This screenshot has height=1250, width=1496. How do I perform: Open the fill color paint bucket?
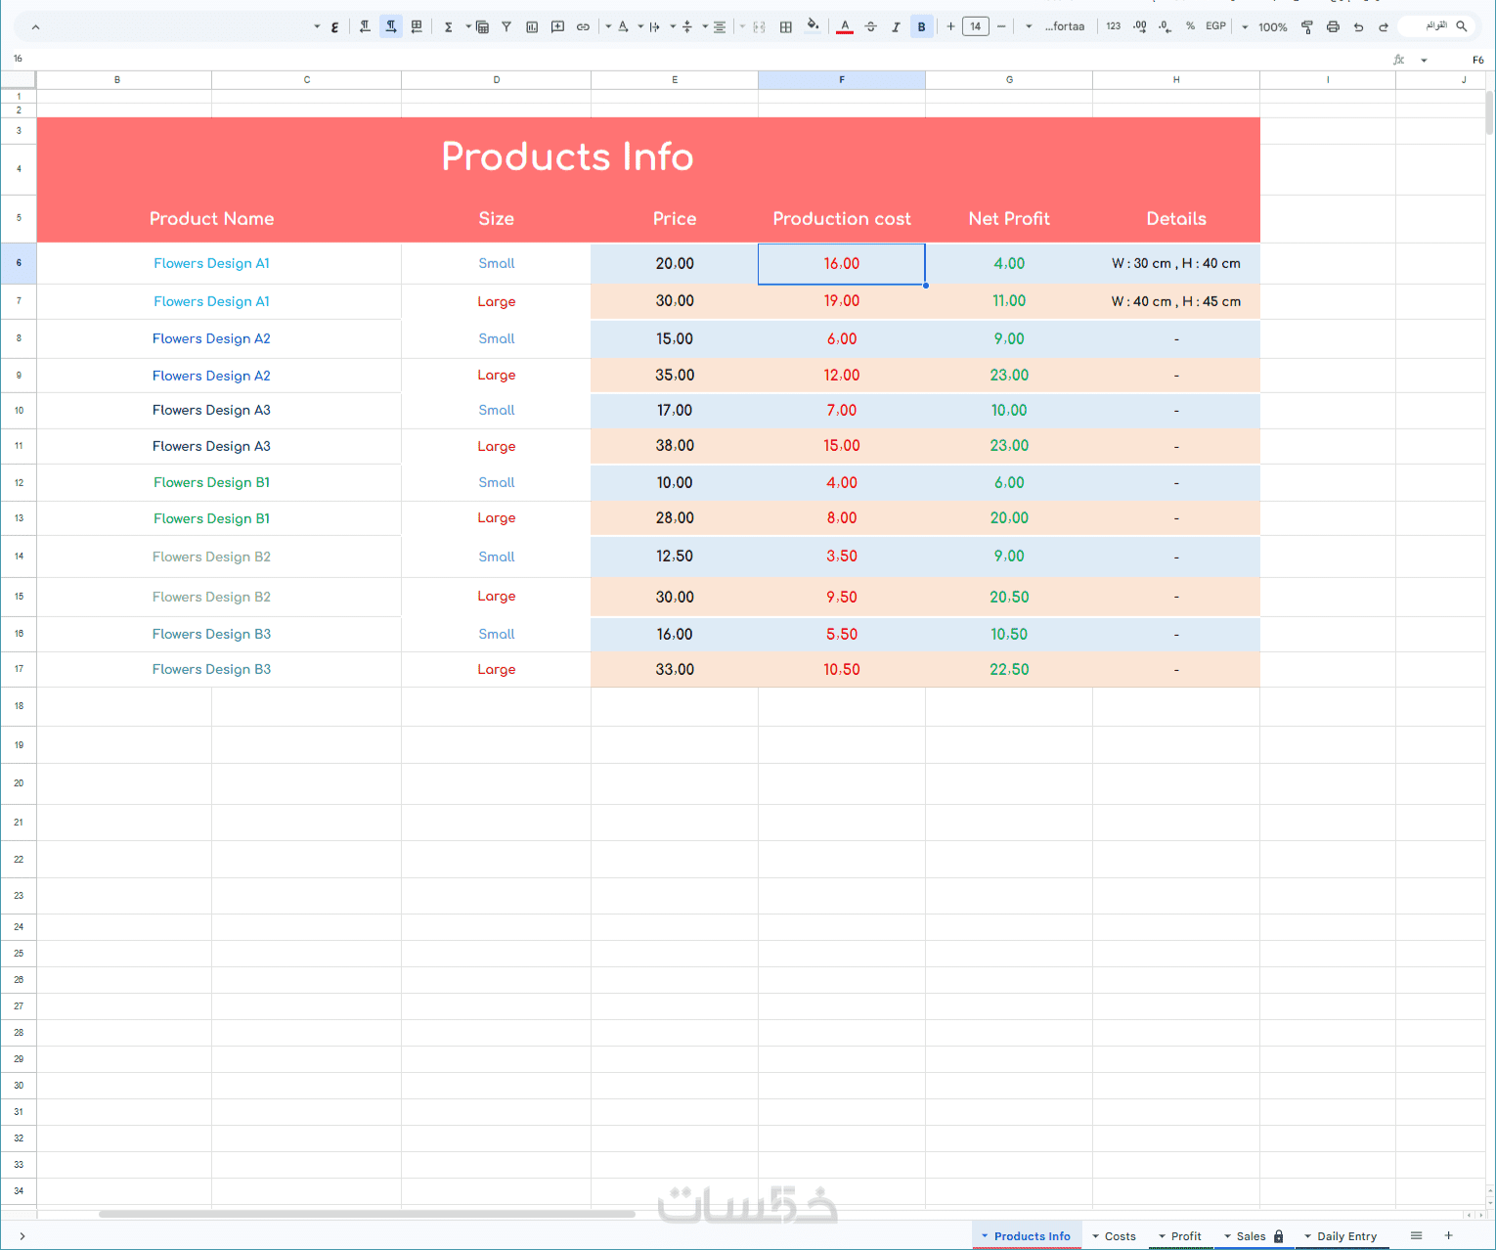813,25
